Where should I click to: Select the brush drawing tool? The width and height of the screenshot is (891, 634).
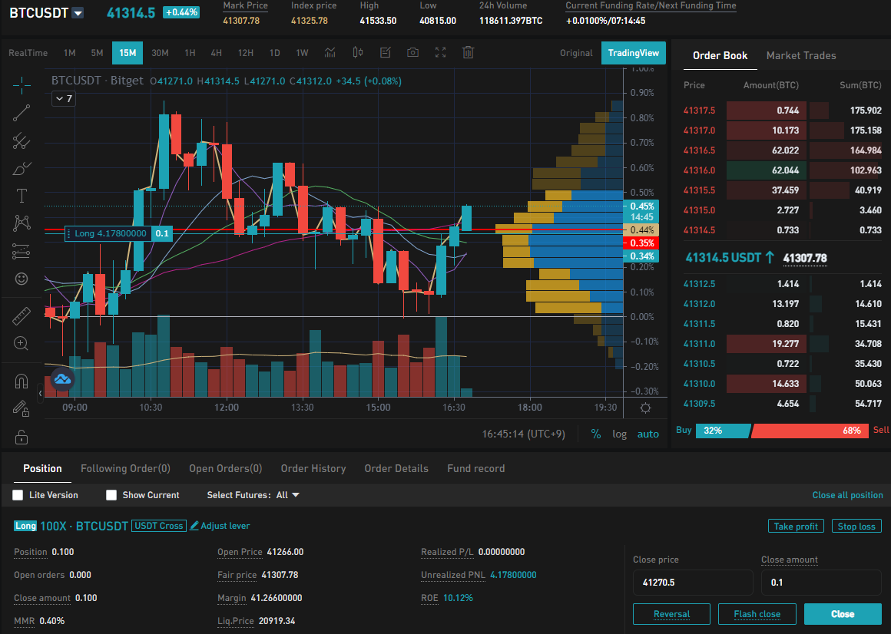coord(22,169)
